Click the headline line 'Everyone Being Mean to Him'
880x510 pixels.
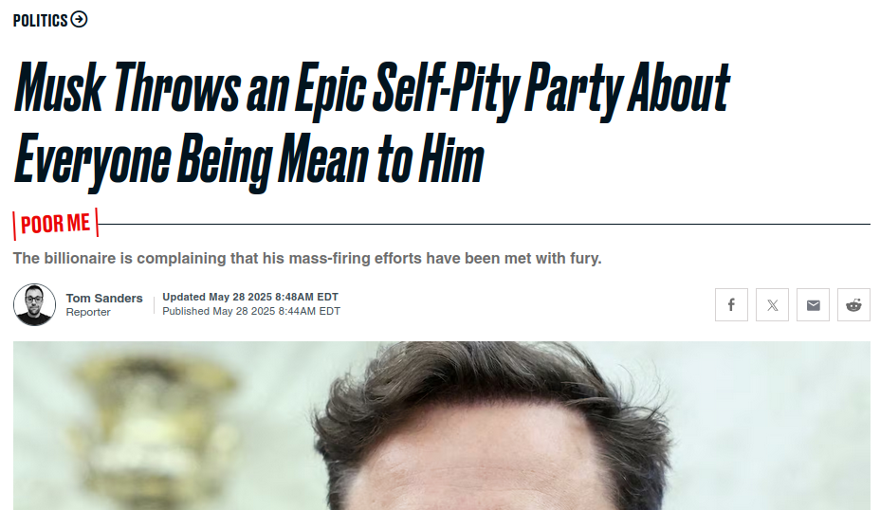coord(249,160)
